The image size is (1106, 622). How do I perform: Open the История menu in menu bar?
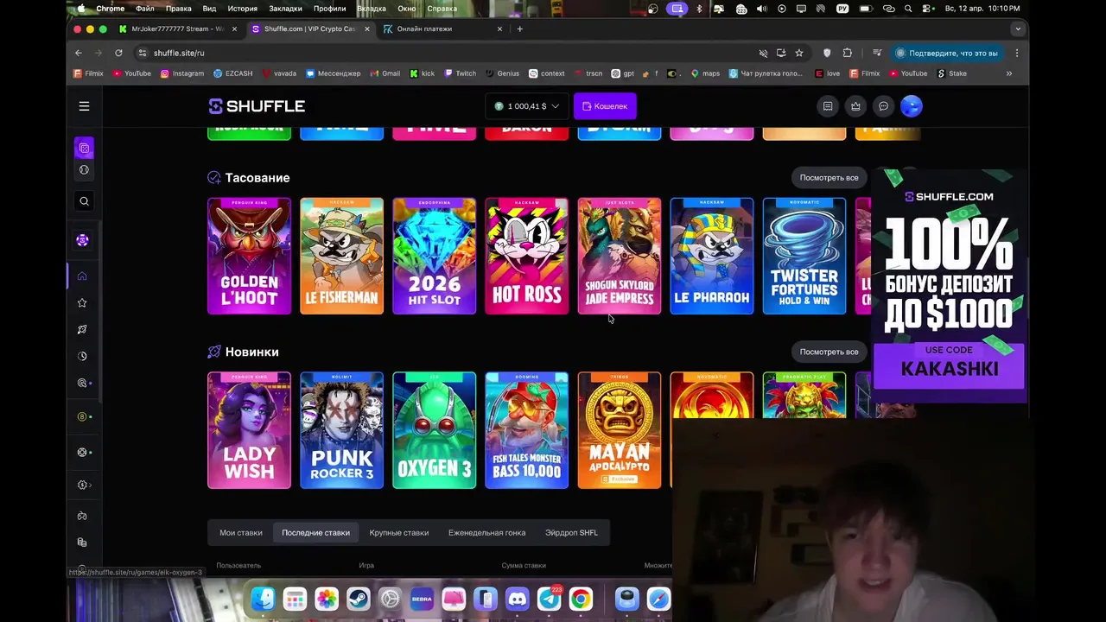(x=243, y=9)
